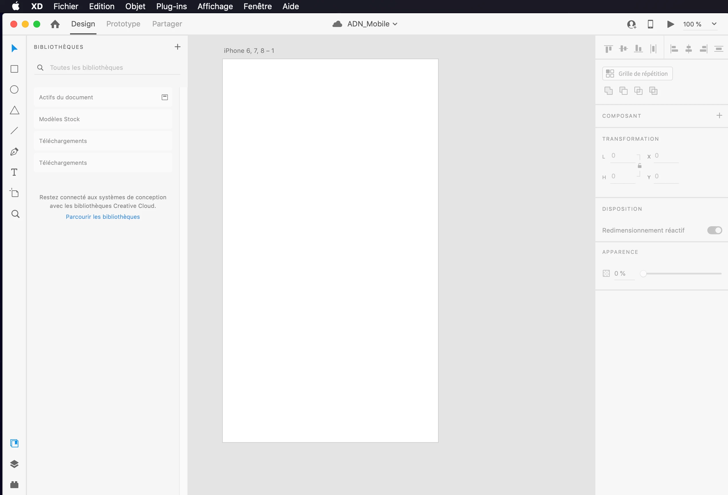The width and height of the screenshot is (728, 495).
Task: Collapse the Actifs du document library
Action: pos(165,97)
